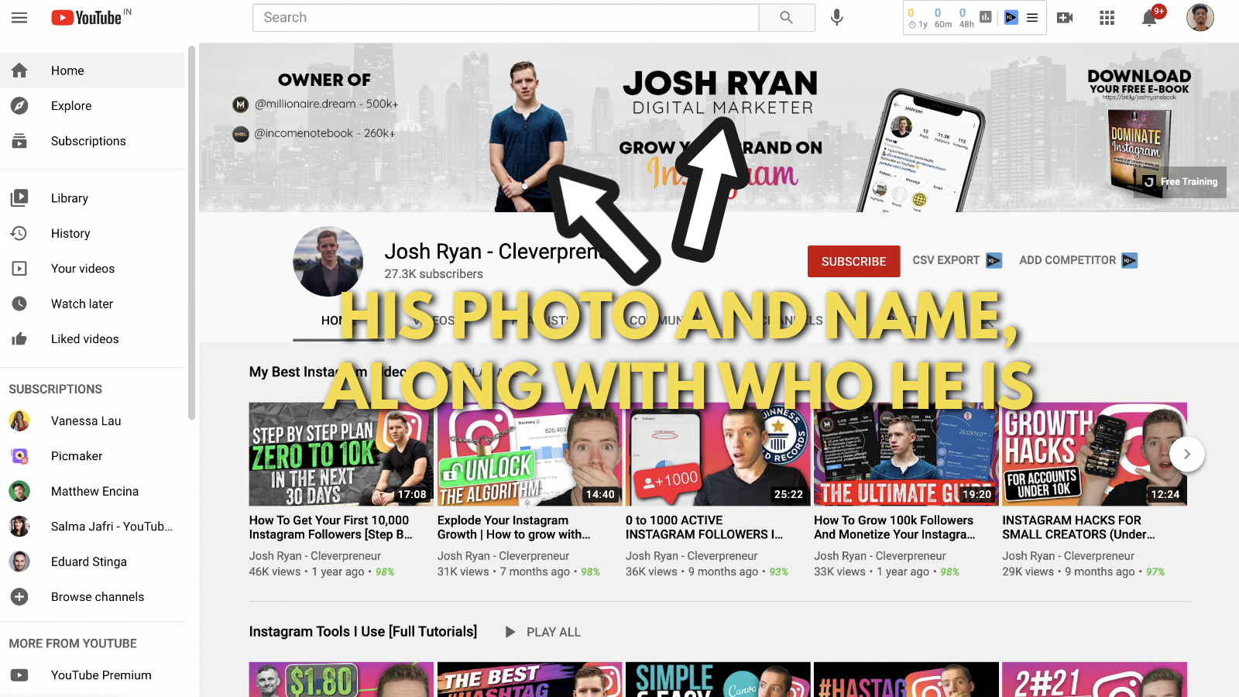
Task: Click Browse channels plus icon
Action: 19,597
